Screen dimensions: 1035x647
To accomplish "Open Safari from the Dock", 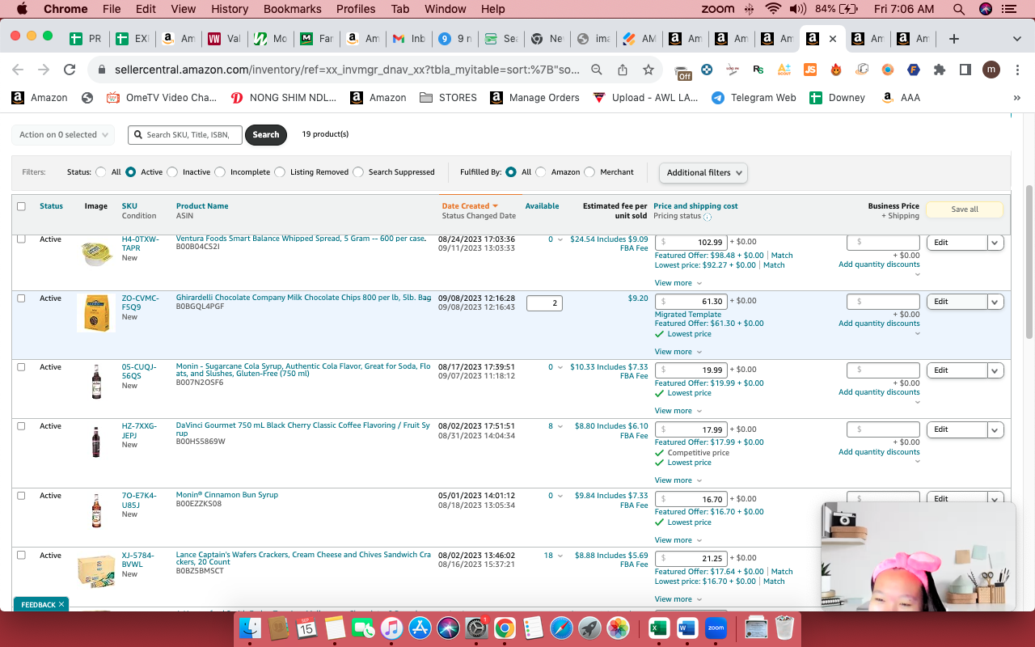I will (561, 627).
